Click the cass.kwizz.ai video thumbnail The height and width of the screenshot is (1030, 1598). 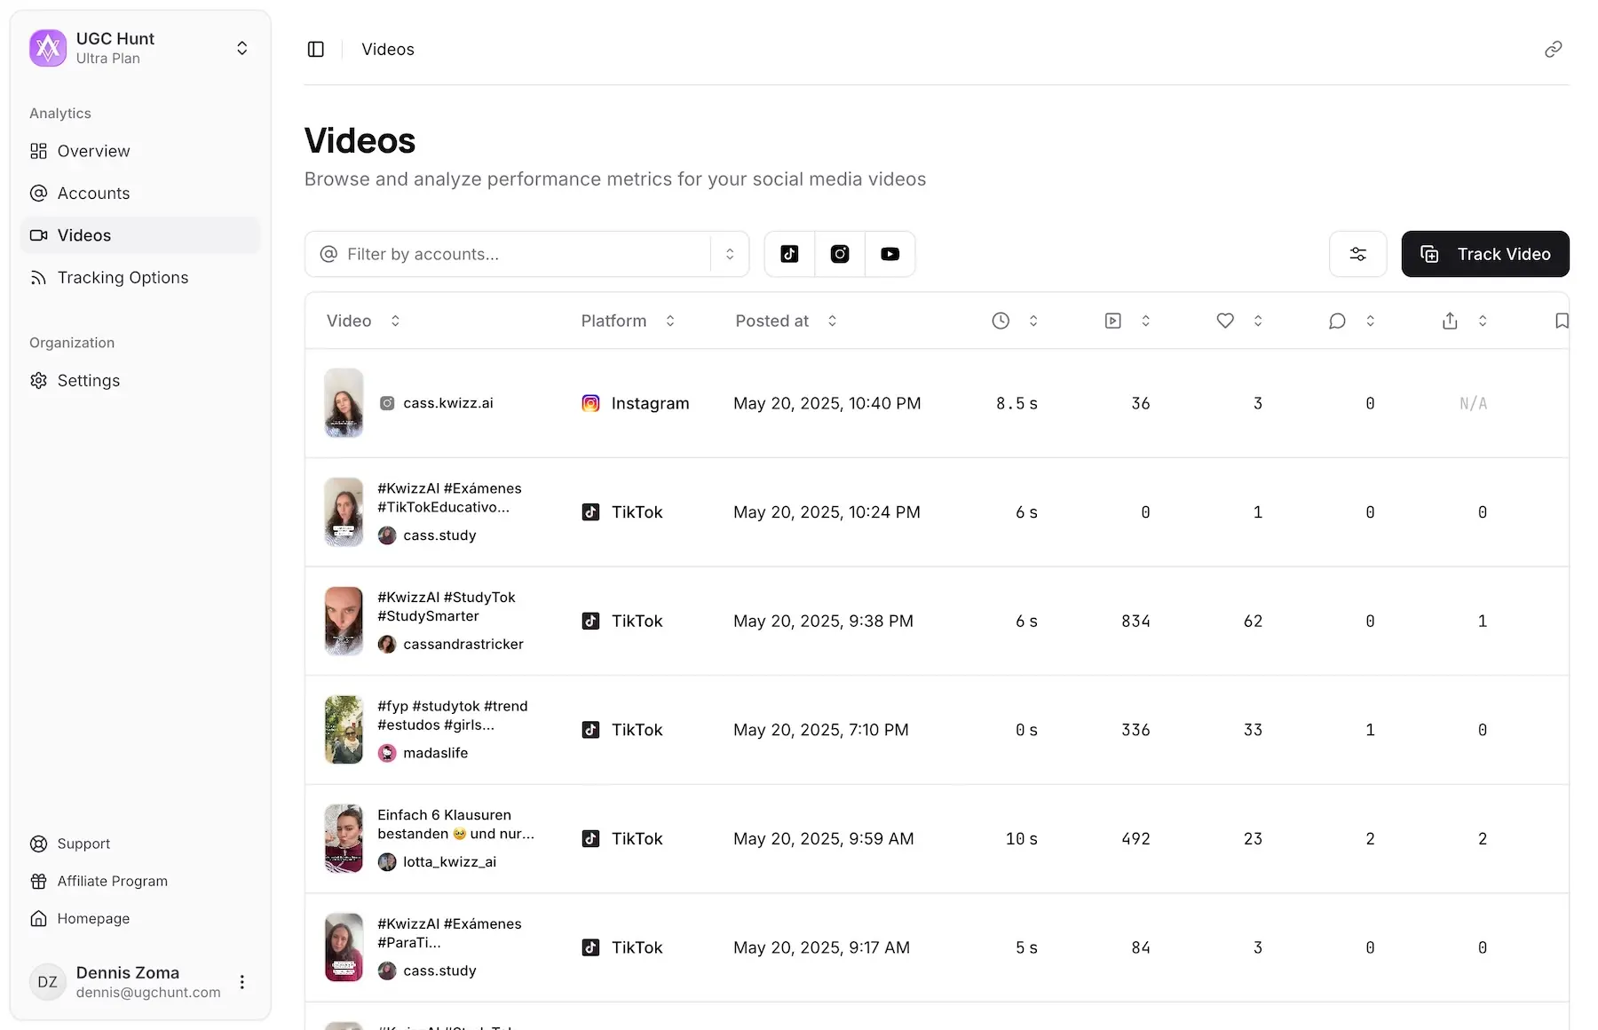343,403
